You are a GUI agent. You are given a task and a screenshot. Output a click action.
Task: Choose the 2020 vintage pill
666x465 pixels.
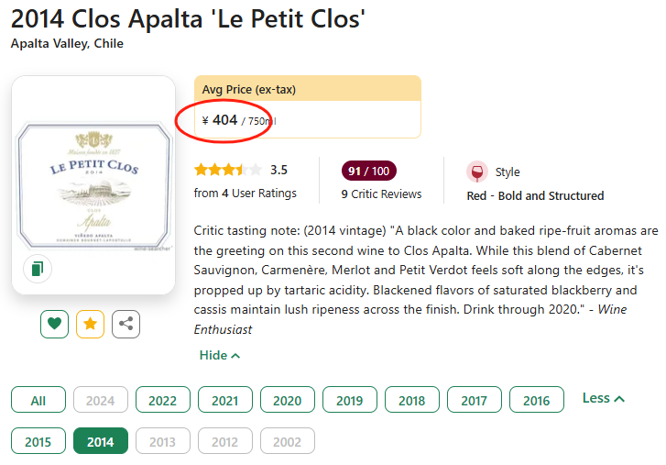(x=287, y=401)
